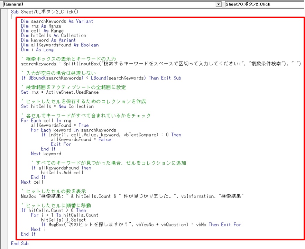305x249 pixels.
Task: Click the 'Dim cell As Range' line
Action: click(x=42, y=30)
